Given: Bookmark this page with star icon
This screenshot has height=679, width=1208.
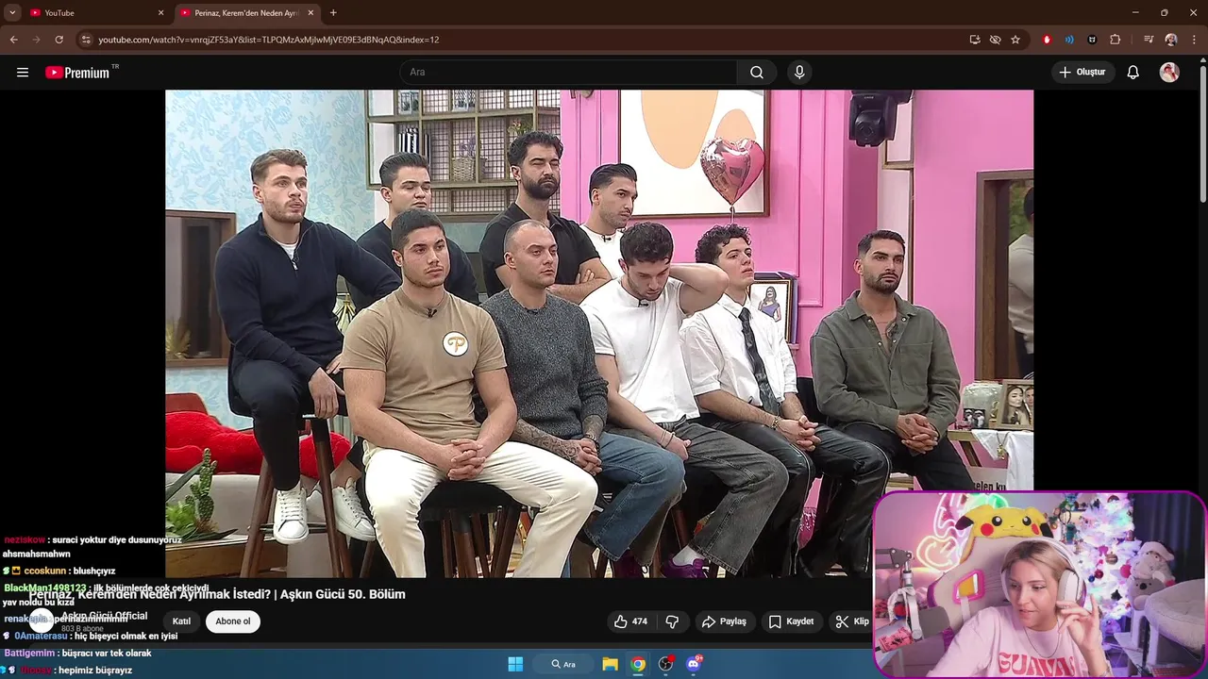Looking at the screenshot, I should click(x=1015, y=40).
